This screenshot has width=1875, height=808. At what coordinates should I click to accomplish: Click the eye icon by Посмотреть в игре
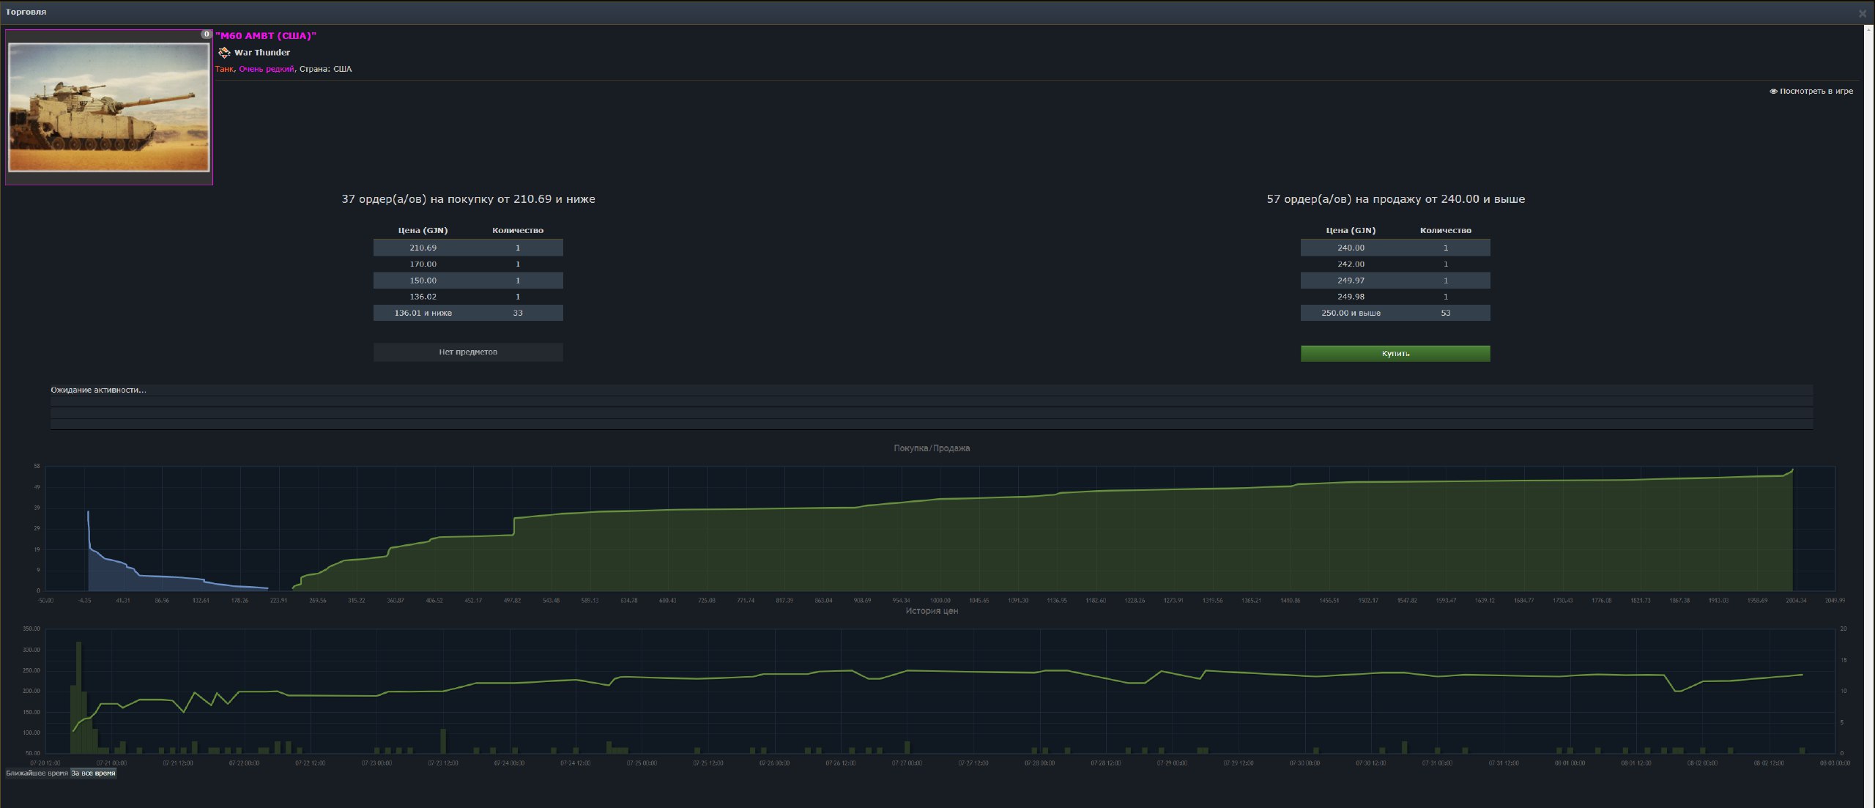(x=1773, y=92)
